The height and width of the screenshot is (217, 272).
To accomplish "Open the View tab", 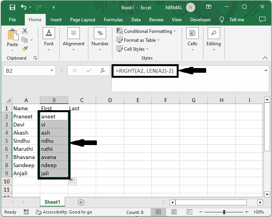I will (x=177, y=20).
